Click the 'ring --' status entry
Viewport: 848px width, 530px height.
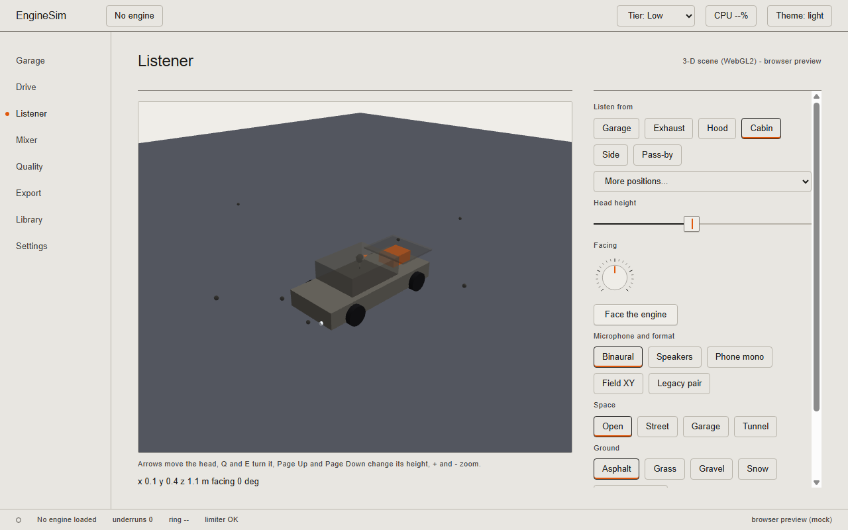pos(179,519)
